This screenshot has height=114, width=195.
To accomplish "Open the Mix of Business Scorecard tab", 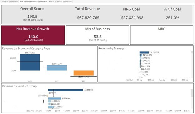I will coord(60,2).
